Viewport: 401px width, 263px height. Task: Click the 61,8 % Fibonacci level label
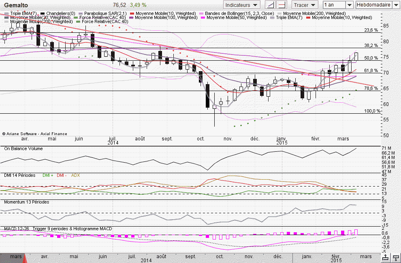371,70
